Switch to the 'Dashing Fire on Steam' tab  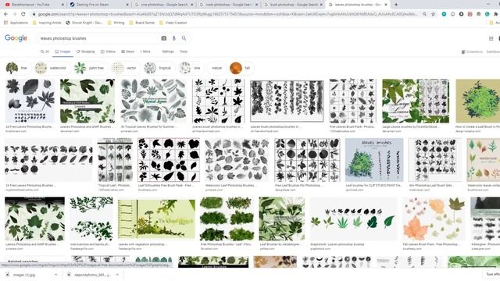99,5
